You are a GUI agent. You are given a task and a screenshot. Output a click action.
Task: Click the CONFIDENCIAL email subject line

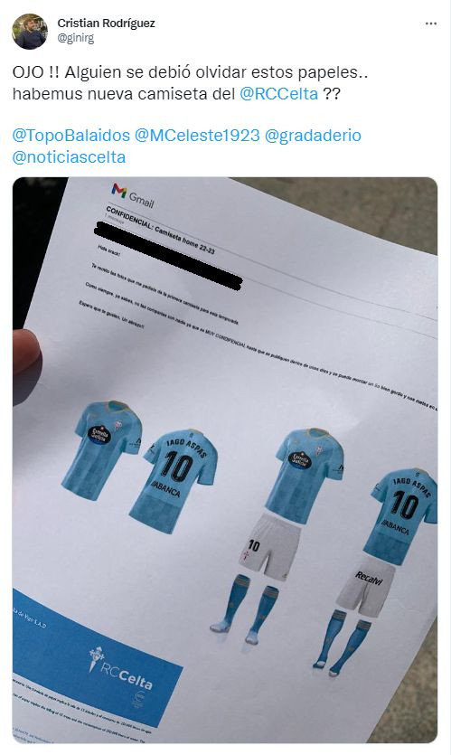[160, 232]
